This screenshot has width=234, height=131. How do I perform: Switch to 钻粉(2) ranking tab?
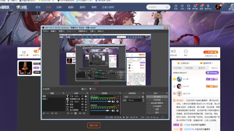point(214,68)
